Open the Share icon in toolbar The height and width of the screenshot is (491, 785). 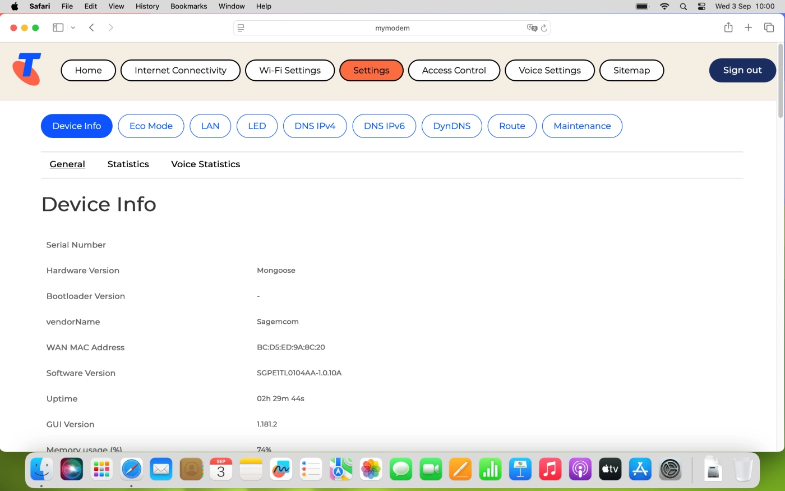(x=728, y=27)
